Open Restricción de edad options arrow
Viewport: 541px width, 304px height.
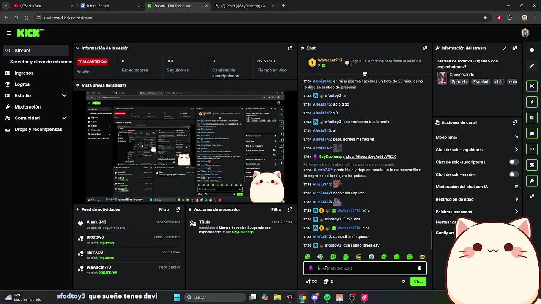pyautogui.click(x=516, y=199)
